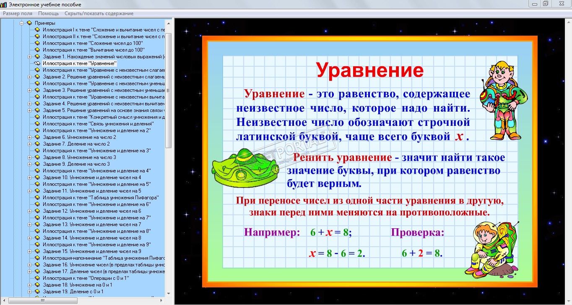Click the book icon beside the "Примеры" node

click(x=29, y=23)
